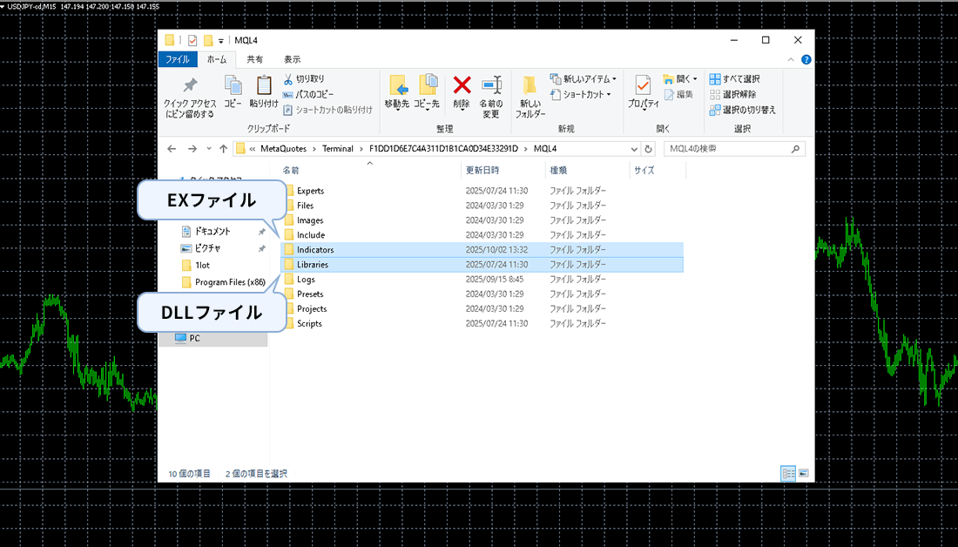Click the 名前の変更 (Rename) icon

click(490, 91)
